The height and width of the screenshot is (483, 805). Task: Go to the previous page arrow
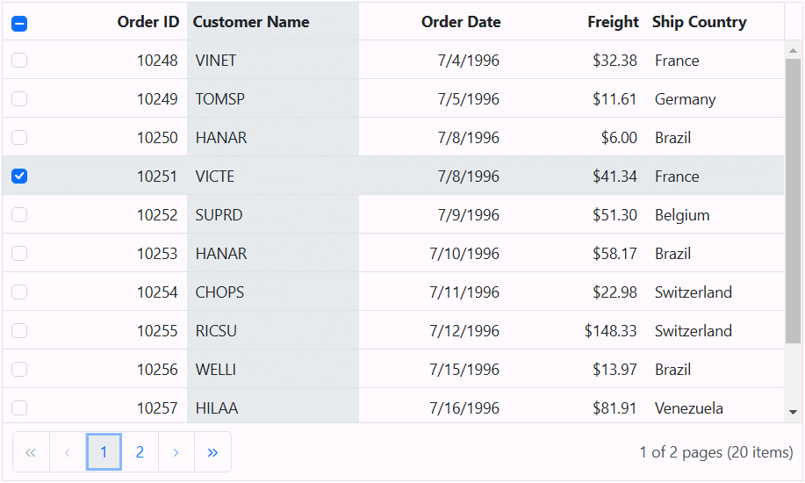coord(68,452)
